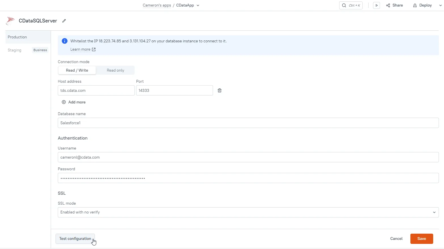Click the pencil icon to rename CDataSQLServer
The height and width of the screenshot is (249, 444).
[64, 21]
